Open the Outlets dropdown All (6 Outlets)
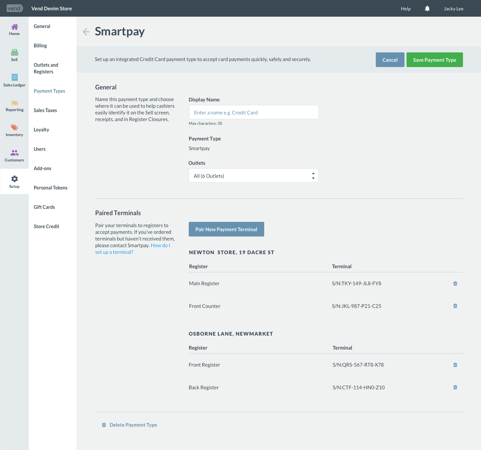 [x=254, y=176]
